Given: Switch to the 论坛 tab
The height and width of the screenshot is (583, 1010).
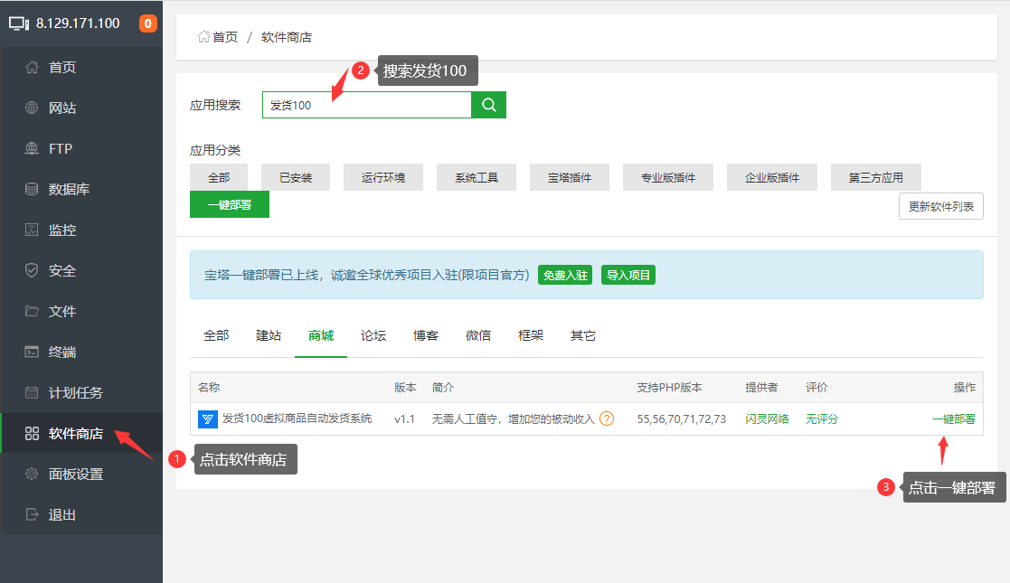Looking at the screenshot, I should (373, 335).
